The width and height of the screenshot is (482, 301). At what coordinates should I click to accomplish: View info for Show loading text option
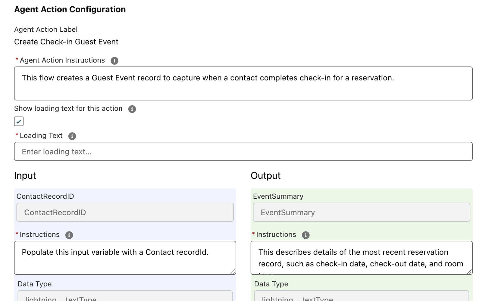[133, 109]
